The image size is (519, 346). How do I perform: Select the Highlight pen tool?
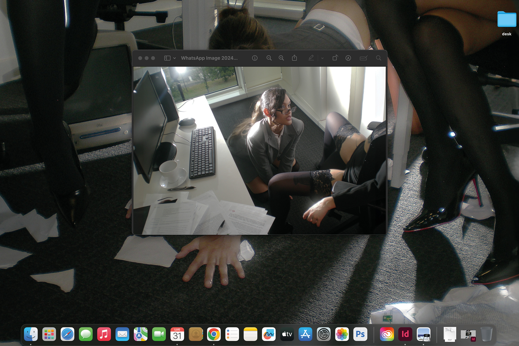[311, 58]
